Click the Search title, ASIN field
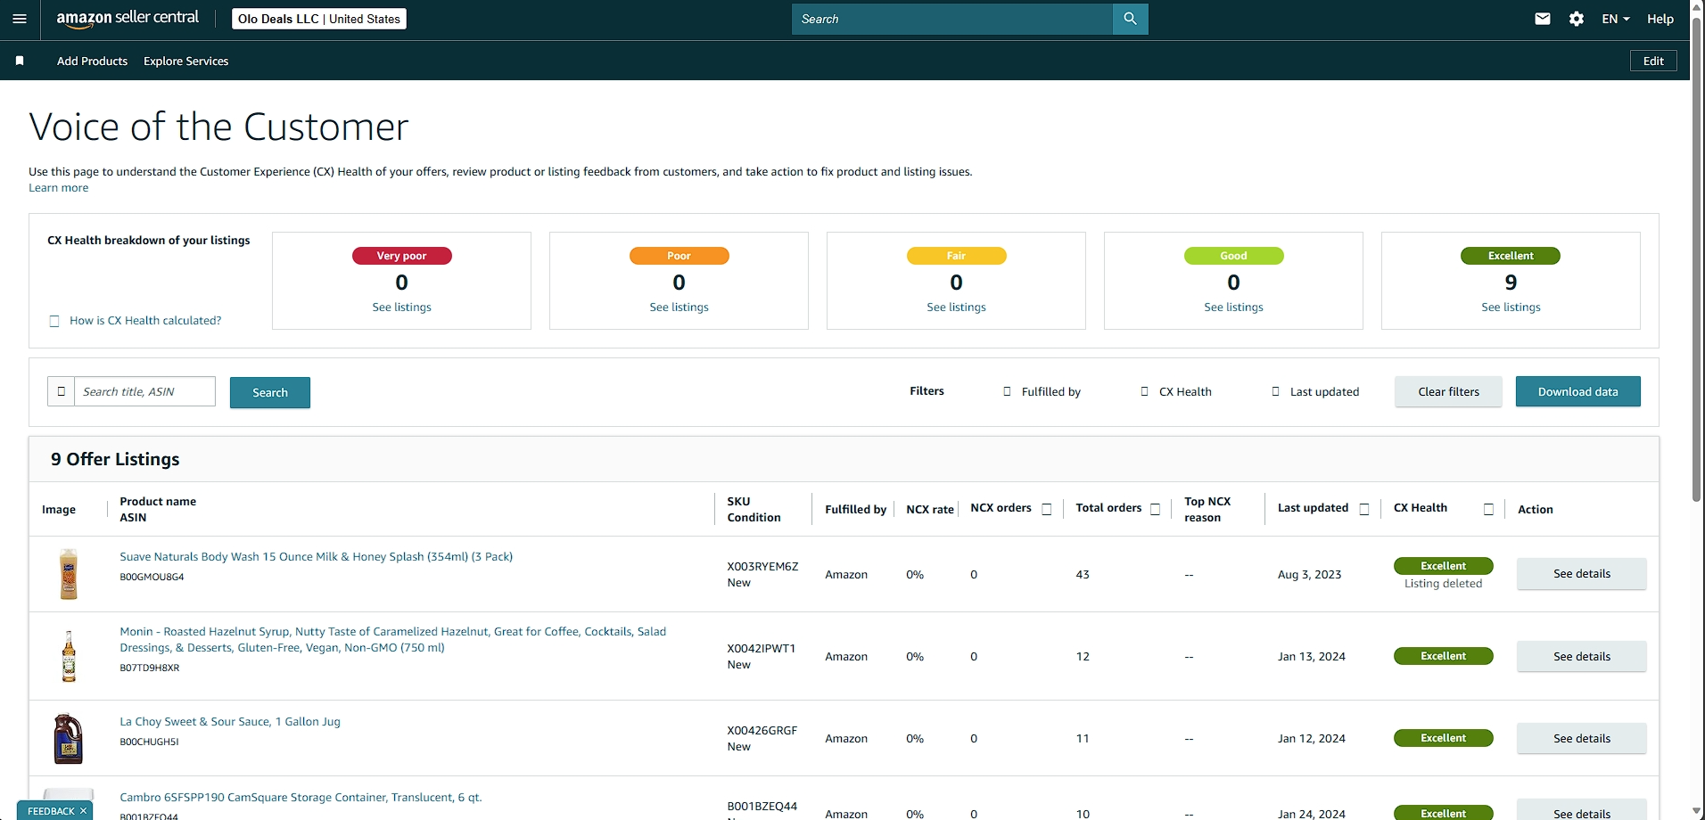This screenshot has width=1705, height=820. coord(144,391)
